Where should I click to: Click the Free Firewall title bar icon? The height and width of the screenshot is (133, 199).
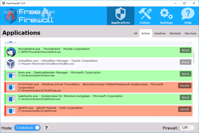pos(3,3)
